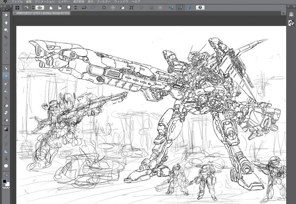Select the highlighted Pencil tool
The image size is (296, 204).
(6, 76)
